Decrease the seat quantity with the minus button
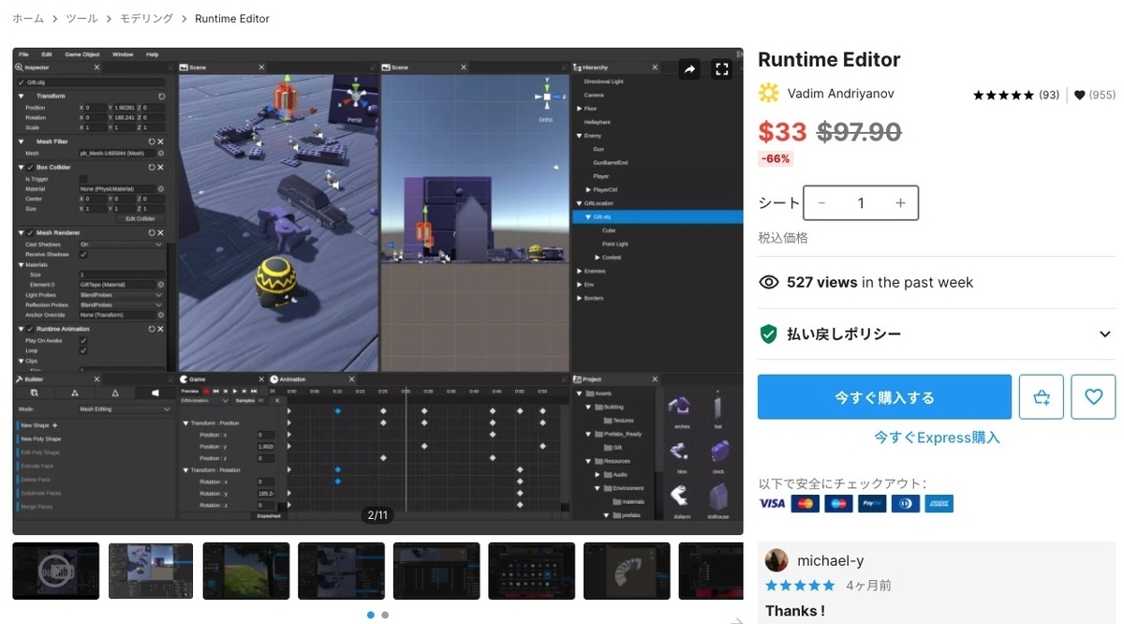This screenshot has width=1124, height=624. click(x=821, y=203)
